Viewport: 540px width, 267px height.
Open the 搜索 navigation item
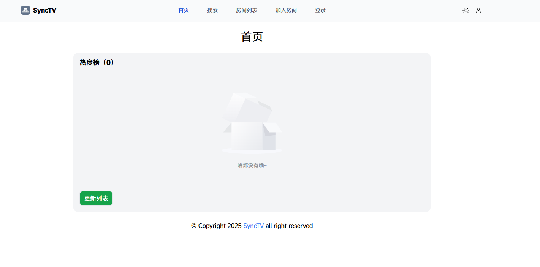pyautogui.click(x=212, y=10)
